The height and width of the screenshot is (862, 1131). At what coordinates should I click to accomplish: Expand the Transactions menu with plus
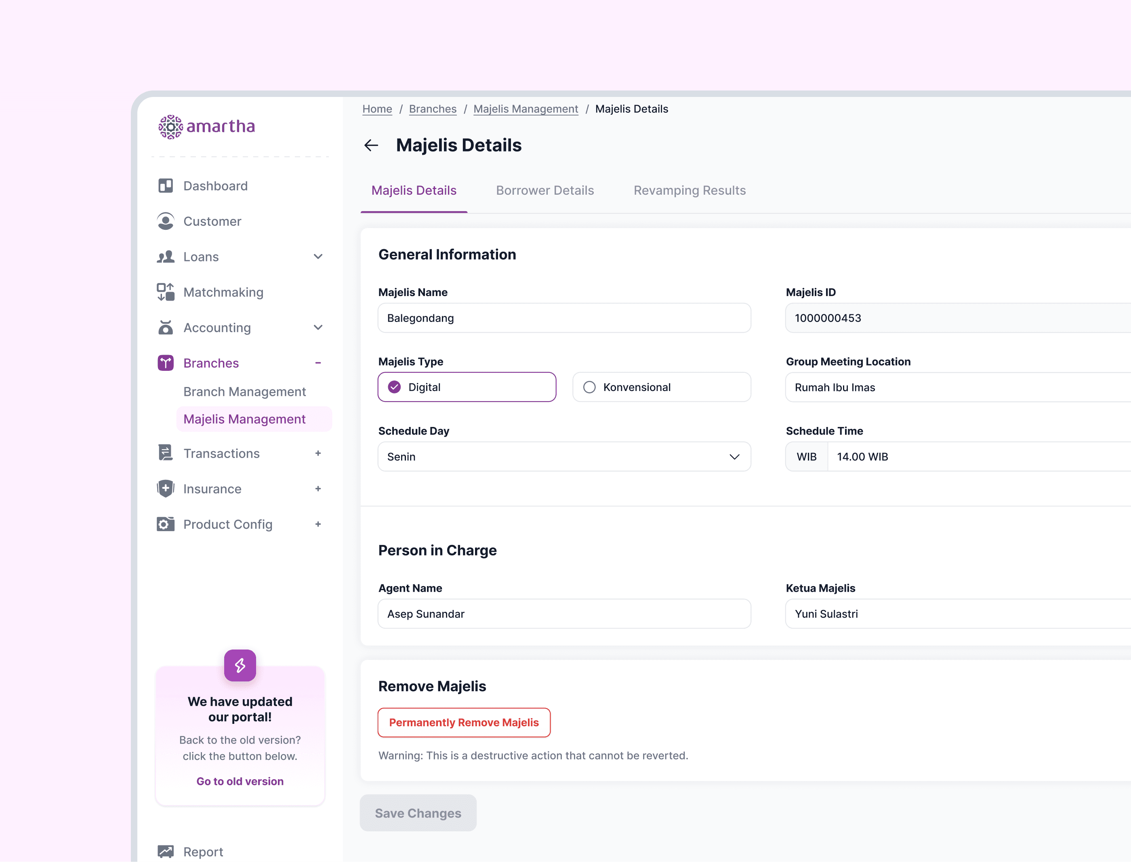coord(318,453)
